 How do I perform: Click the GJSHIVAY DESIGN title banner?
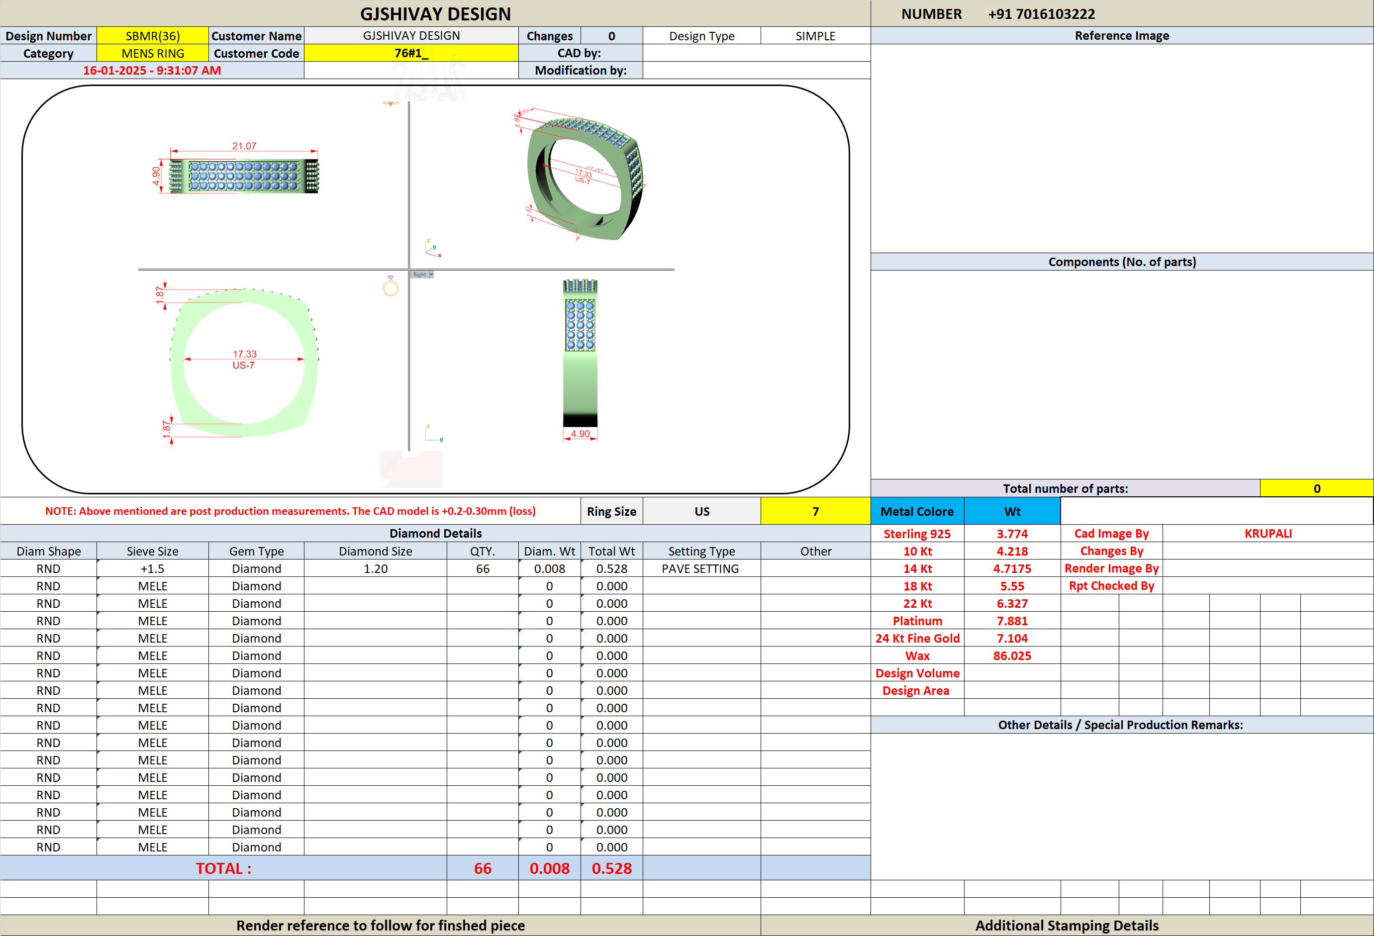coord(435,13)
